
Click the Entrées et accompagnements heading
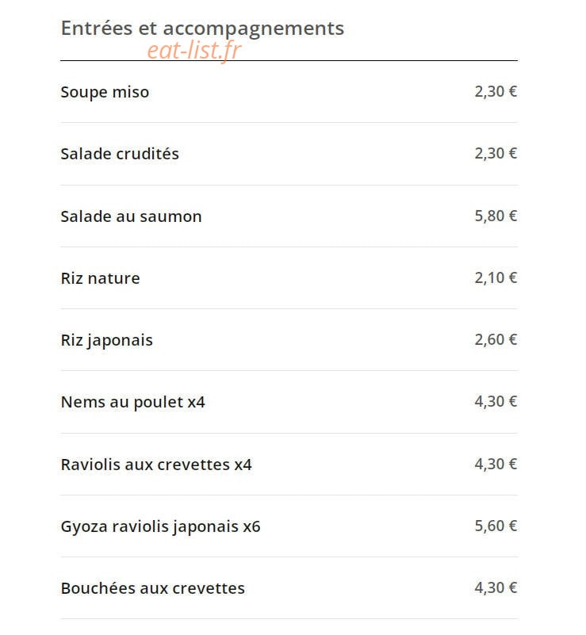202,29
